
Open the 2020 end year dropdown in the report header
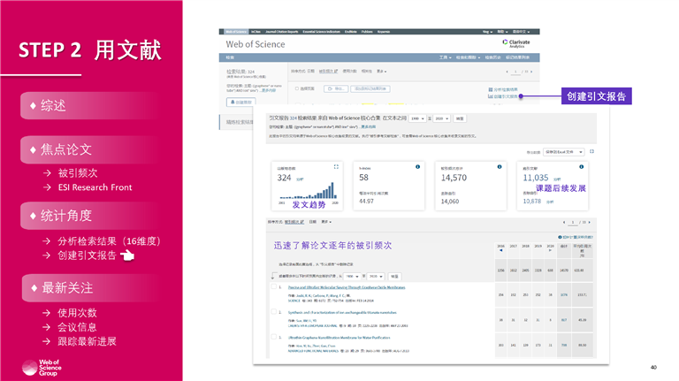(x=442, y=118)
